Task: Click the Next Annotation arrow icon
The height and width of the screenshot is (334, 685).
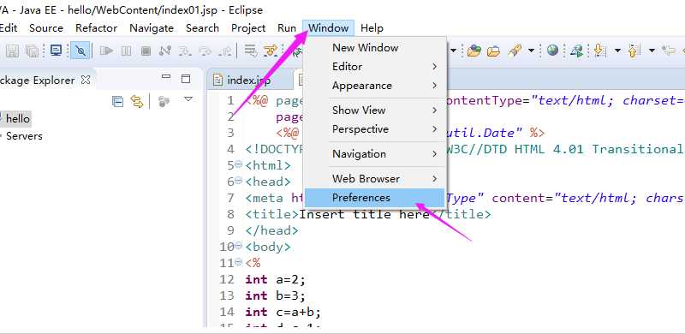Action: (600, 51)
